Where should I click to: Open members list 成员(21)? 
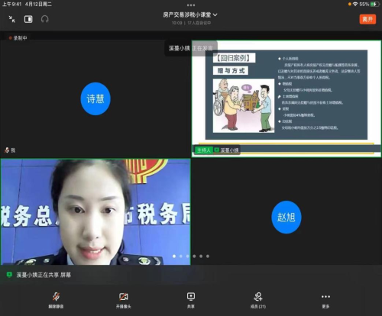(x=258, y=301)
